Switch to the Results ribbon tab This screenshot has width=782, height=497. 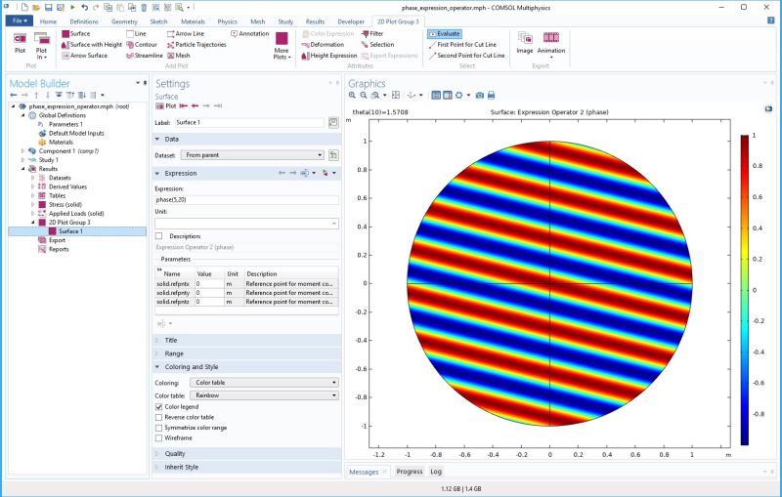coord(315,21)
